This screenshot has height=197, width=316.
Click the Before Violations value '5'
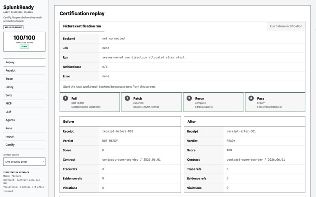(103, 188)
